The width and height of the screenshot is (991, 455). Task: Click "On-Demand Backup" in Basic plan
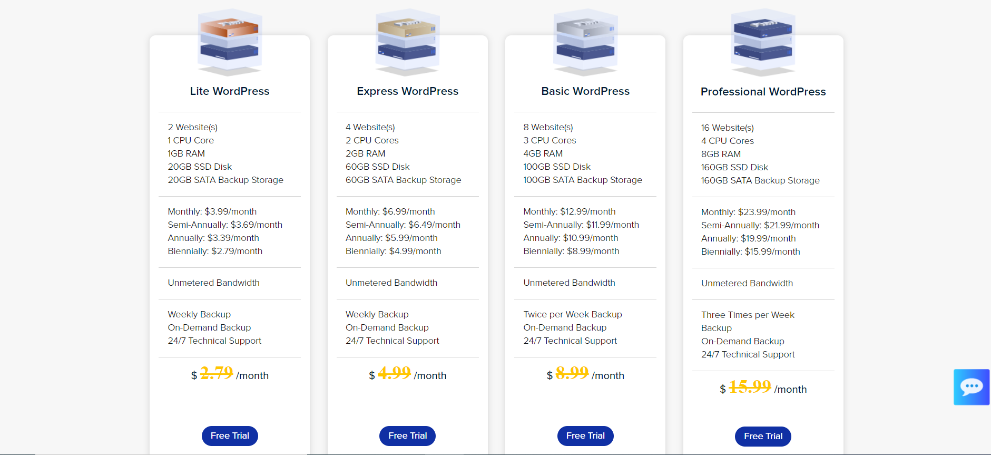point(565,327)
